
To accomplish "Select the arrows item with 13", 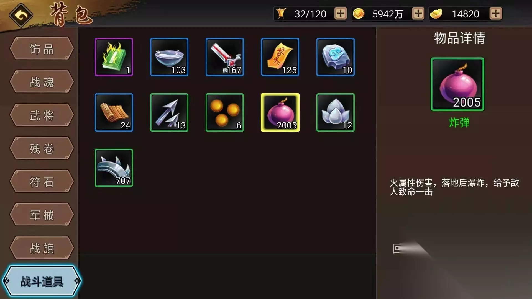I will (169, 112).
